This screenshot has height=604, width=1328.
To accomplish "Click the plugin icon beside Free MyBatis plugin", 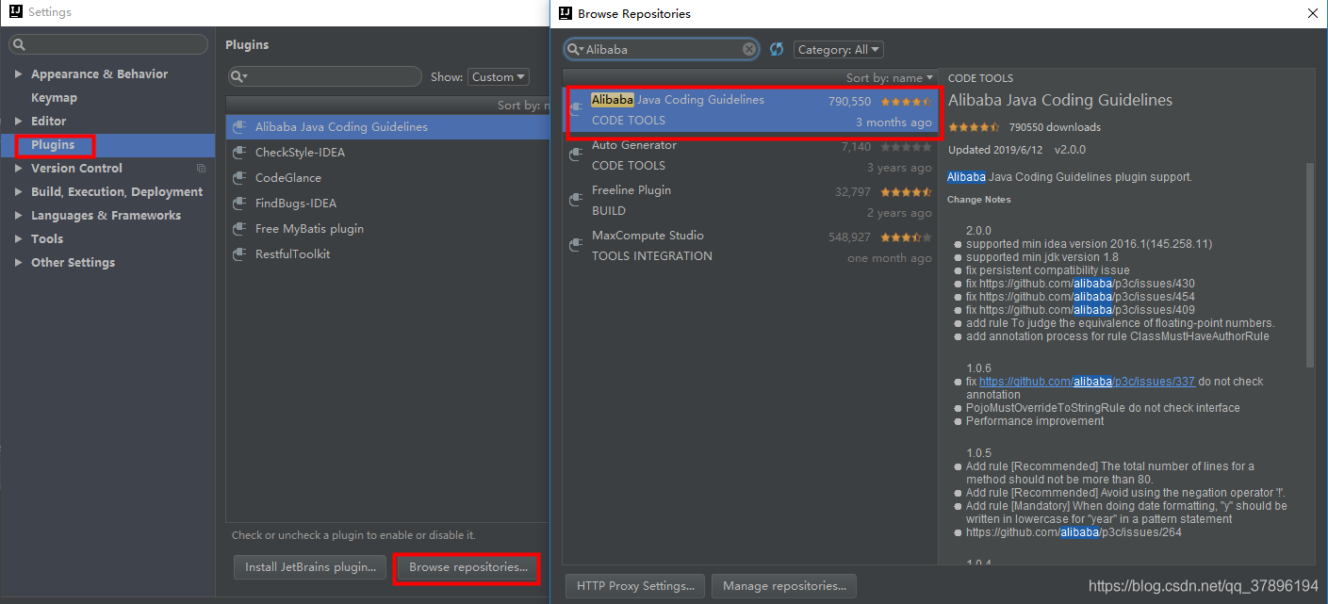I will click(x=240, y=228).
